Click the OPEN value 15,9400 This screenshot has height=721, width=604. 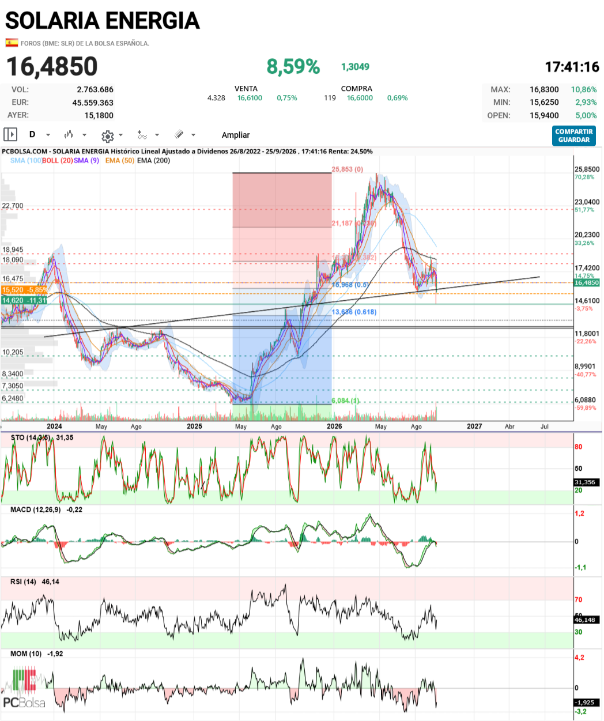tap(545, 115)
